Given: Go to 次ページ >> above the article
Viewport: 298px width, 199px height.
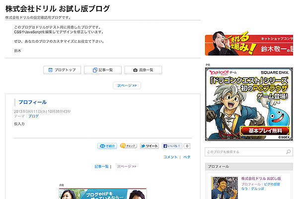Looking at the screenshot, I should click(127, 86).
